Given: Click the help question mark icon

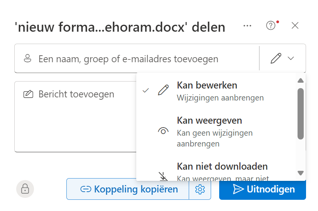Looking at the screenshot, I should [x=271, y=26].
